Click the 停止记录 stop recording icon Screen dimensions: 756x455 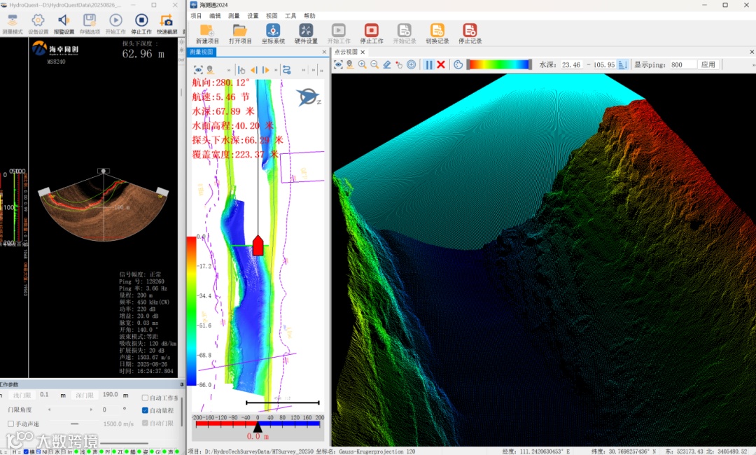[470, 30]
